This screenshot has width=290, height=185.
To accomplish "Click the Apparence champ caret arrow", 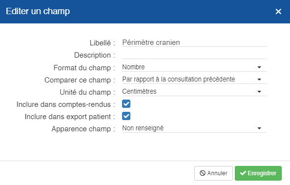I will pos(259,128).
